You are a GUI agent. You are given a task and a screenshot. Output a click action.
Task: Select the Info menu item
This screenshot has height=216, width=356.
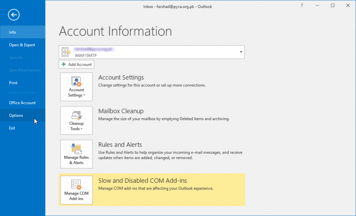pyautogui.click(x=13, y=32)
